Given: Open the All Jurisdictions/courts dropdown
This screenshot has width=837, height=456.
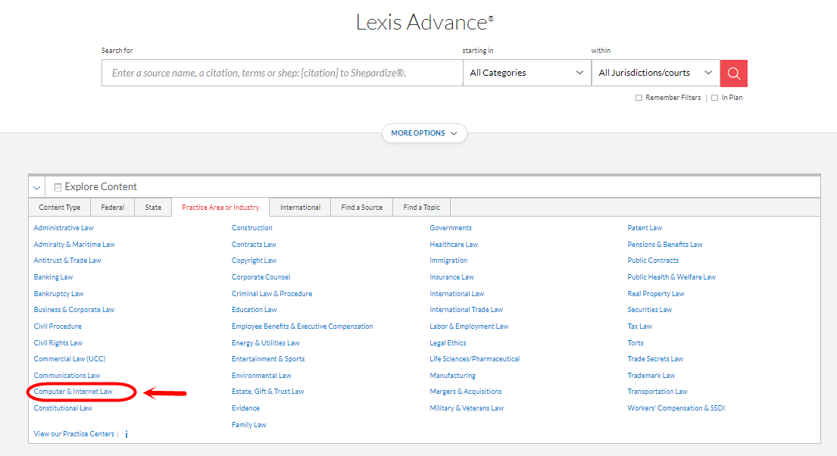Looking at the screenshot, I should pyautogui.click(x=655, y=73).
